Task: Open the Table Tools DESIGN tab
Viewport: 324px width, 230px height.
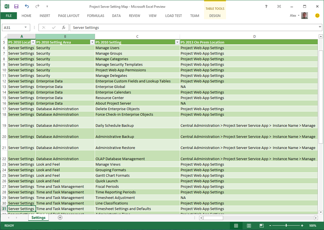Action: point(215,16)
